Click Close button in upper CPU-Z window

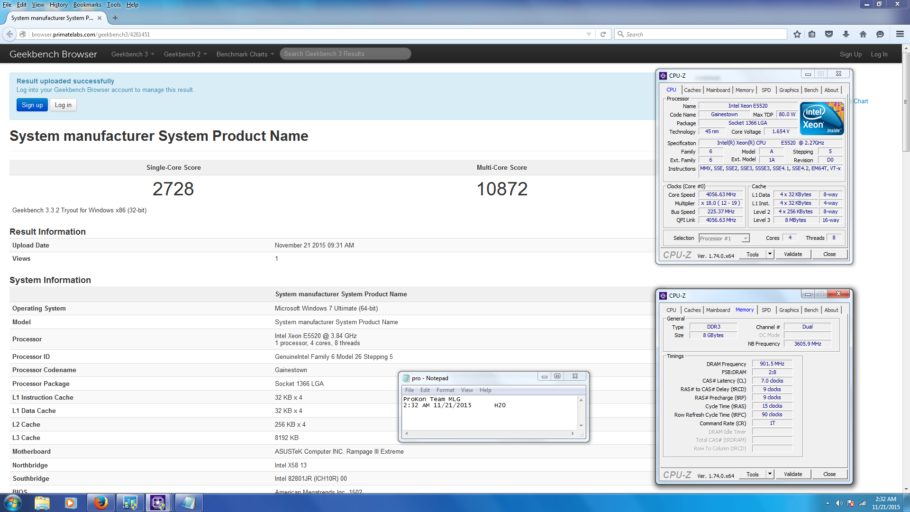tap(829, 254)
